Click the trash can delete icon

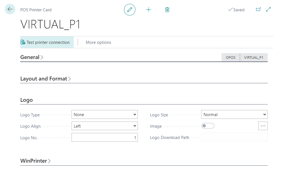[x=167, y=10]
